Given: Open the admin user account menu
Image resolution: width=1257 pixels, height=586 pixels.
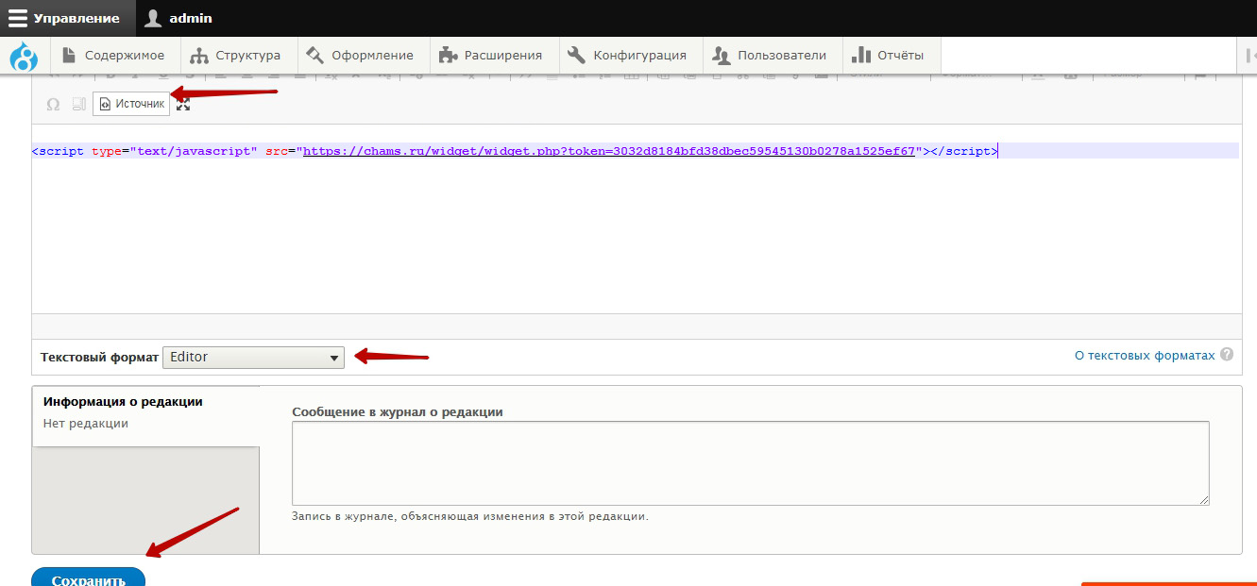Looking at the screenshot, I should pyautogui.click(x=178, y=18).
